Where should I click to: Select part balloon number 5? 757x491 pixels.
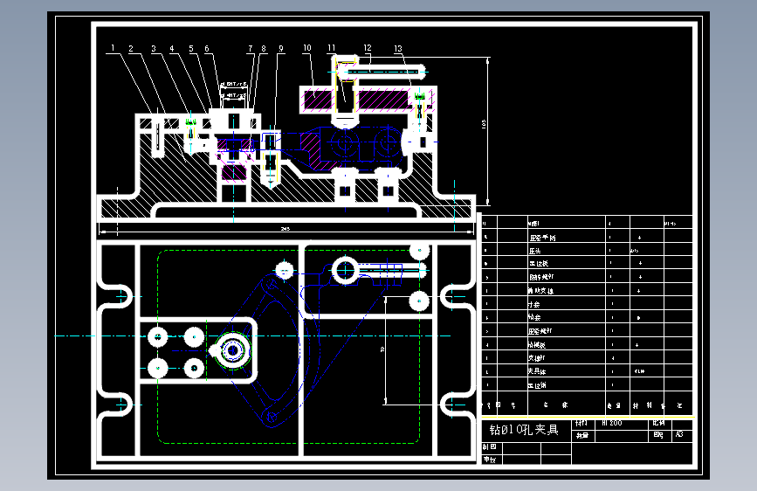(x=191, y=48)
